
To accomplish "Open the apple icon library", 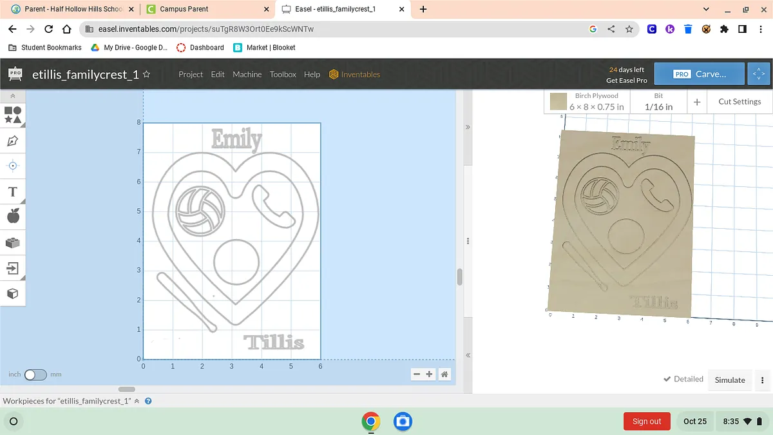I will point(13,217).
